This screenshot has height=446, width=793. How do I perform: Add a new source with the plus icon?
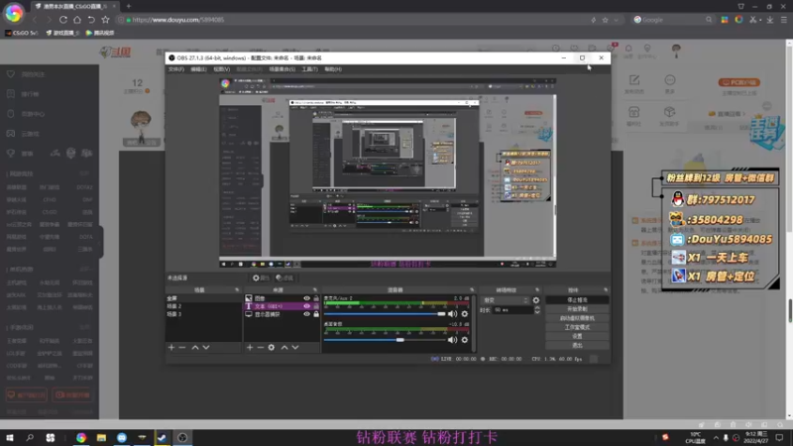250,348
